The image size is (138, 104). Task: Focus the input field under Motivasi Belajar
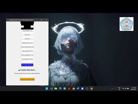pos(27,57)
